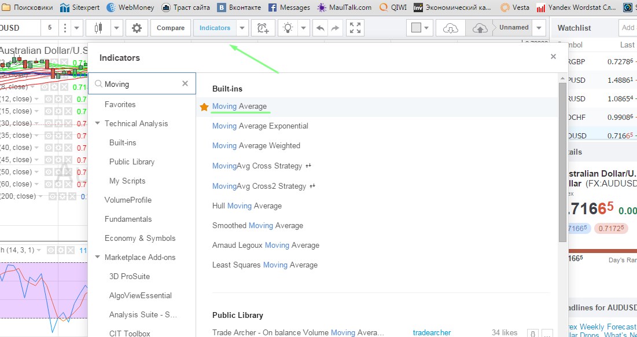Open tradearcher author link
Viewport: 637px width, 337px height.
432,332
